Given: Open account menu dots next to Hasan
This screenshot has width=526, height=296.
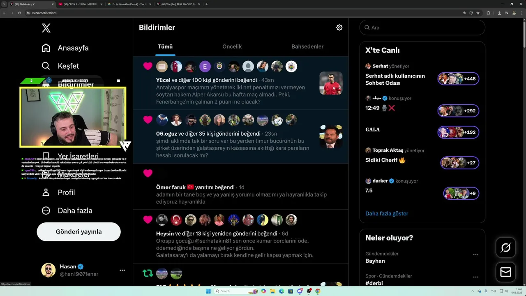Looking at the screenshot, I should [122, 270].
